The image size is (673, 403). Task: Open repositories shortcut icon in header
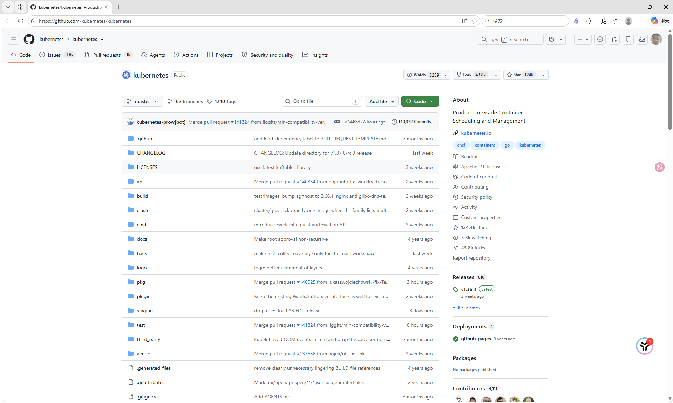point(628,39)
